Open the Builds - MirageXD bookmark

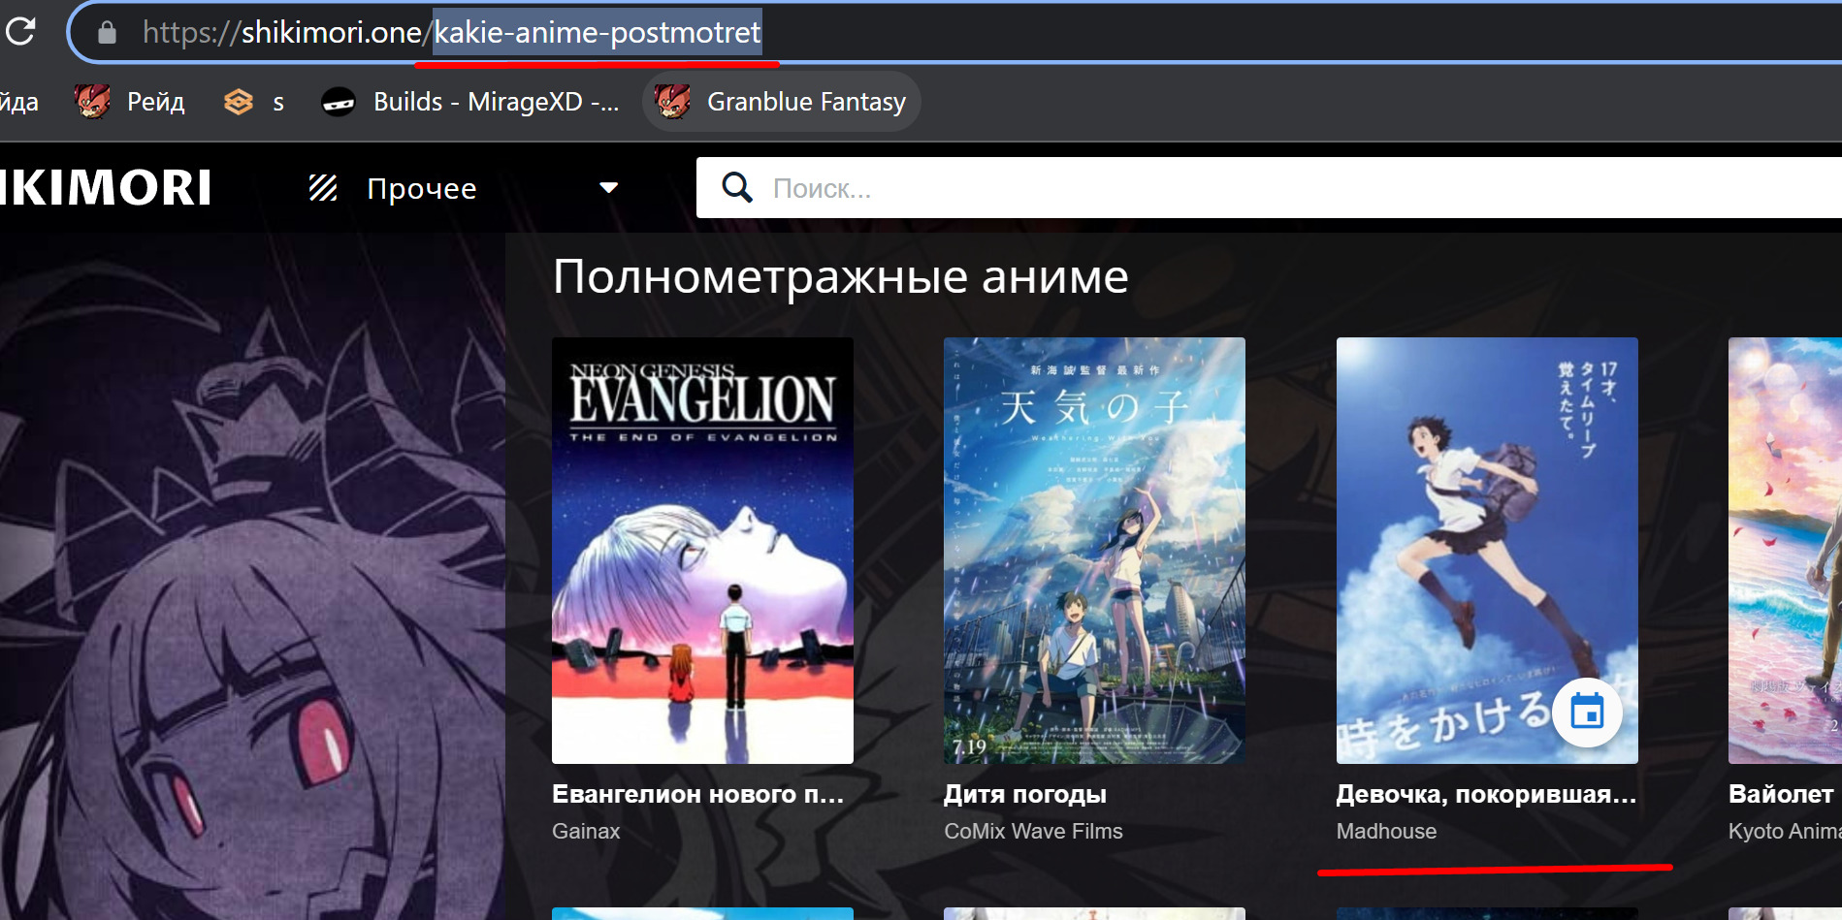[x=470, y=102]
